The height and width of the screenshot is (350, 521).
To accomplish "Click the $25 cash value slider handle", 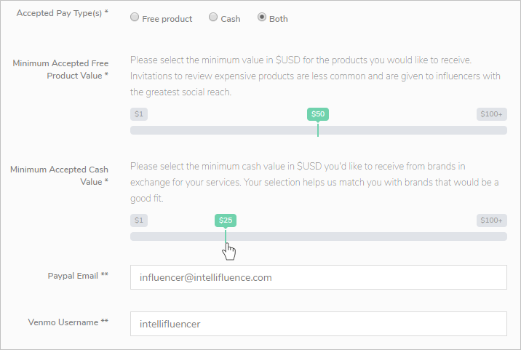I will click(226, 220).
